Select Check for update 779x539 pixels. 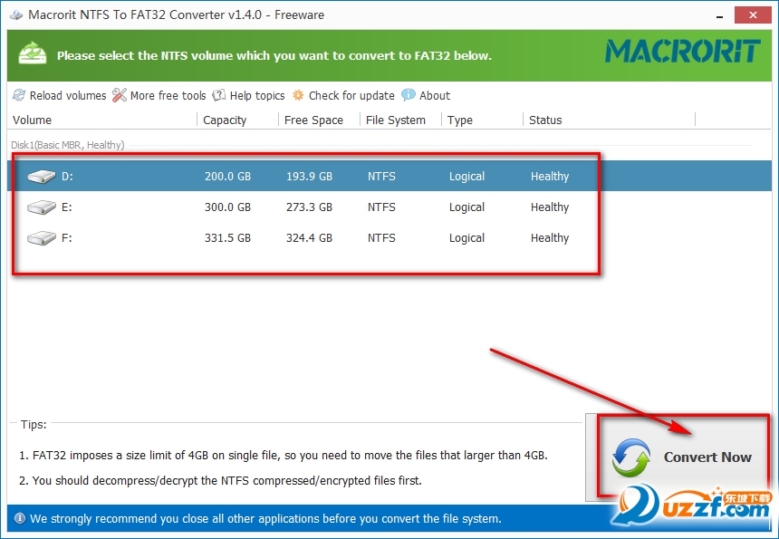(351, 95)
